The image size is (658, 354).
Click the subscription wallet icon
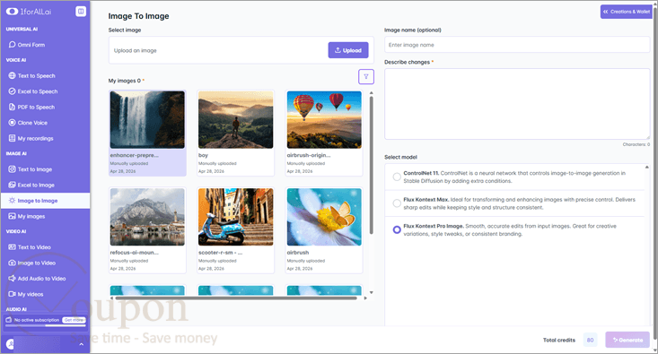(8, 320)
